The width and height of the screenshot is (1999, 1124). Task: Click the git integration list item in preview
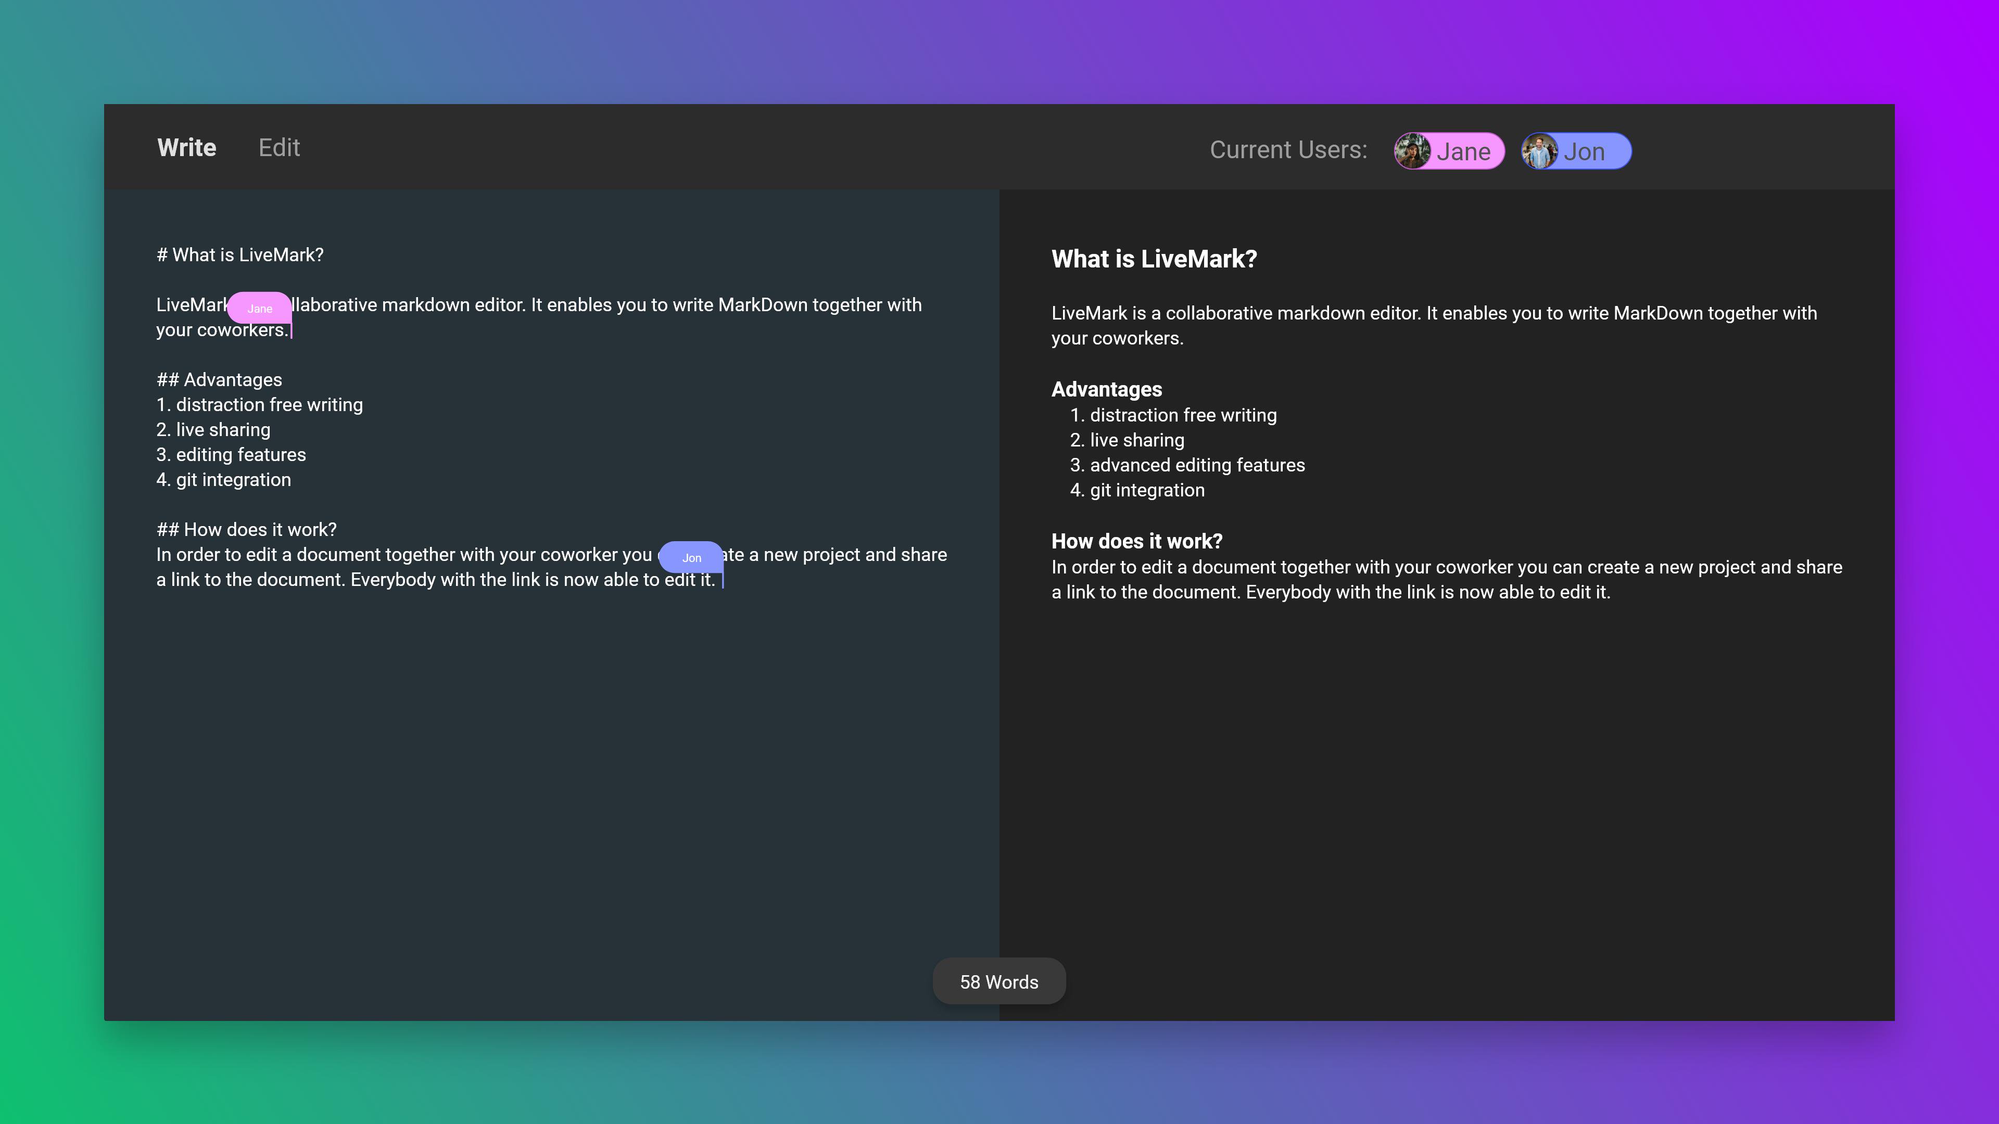[x=1147, y=490]
